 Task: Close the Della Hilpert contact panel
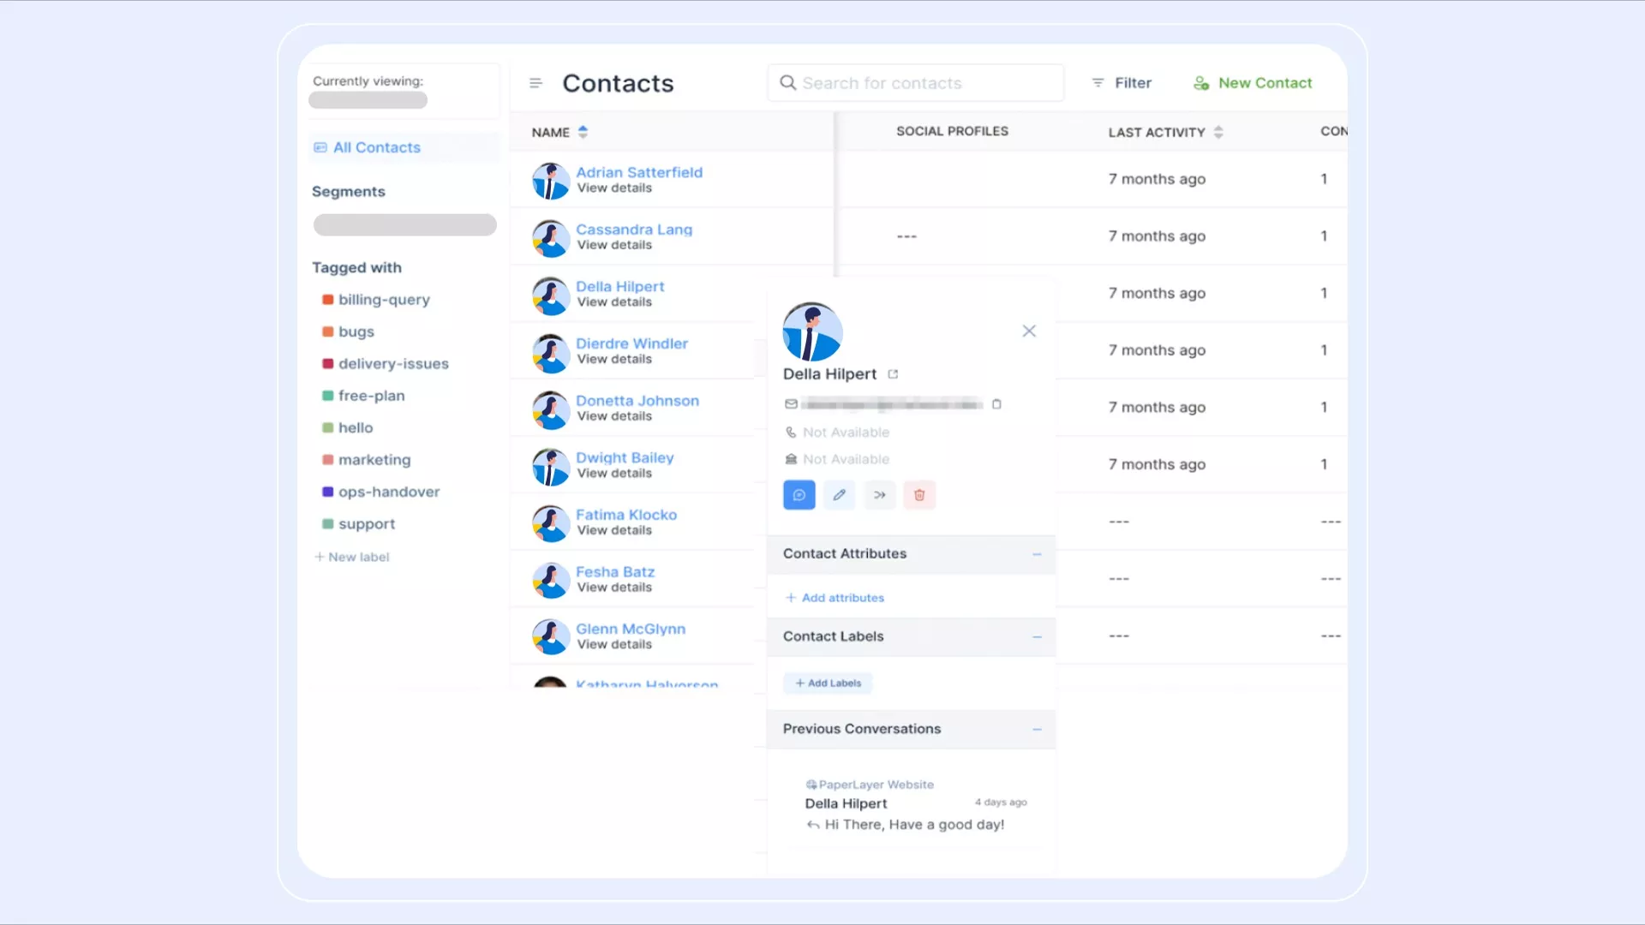(x=1029, y=331)
